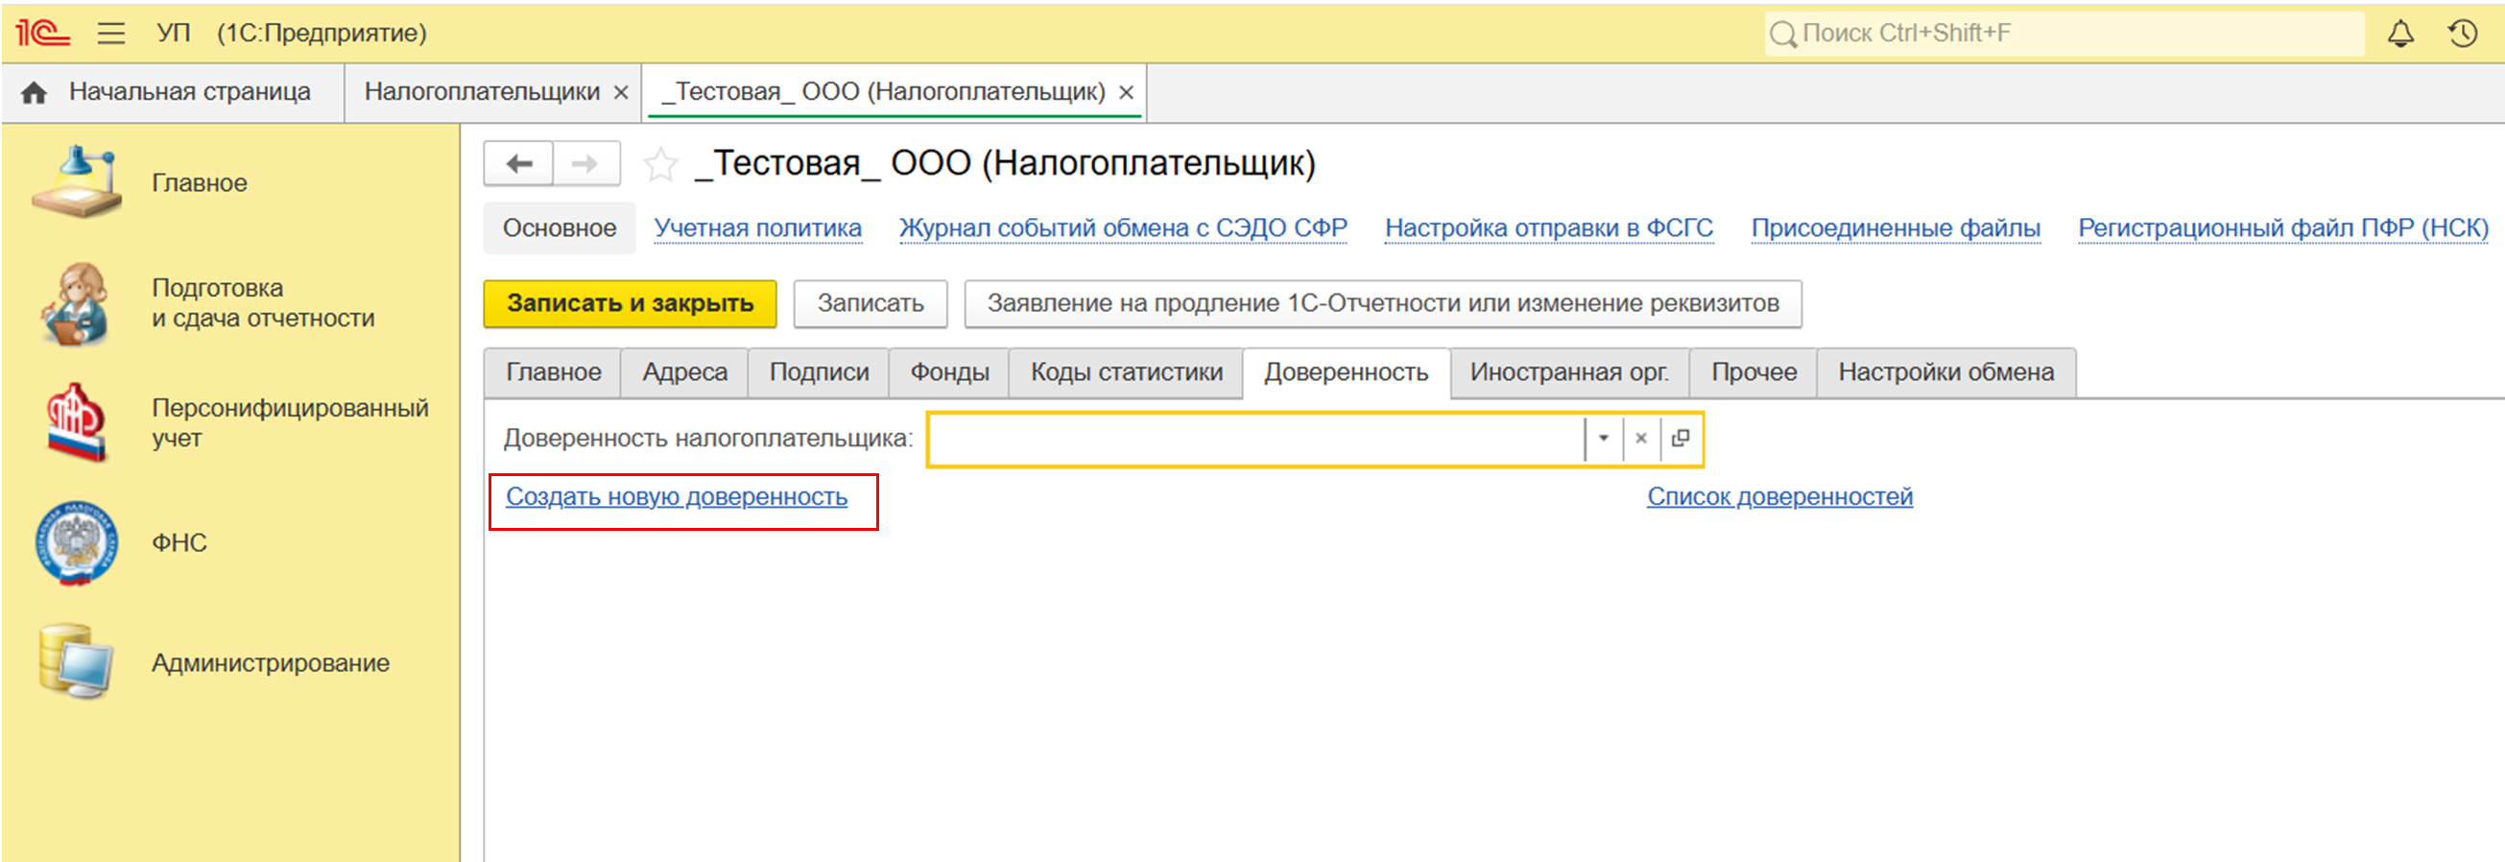Screen dimensions: 2505x862
Task: Click Создать новую доверенность link
Action: 676,497
